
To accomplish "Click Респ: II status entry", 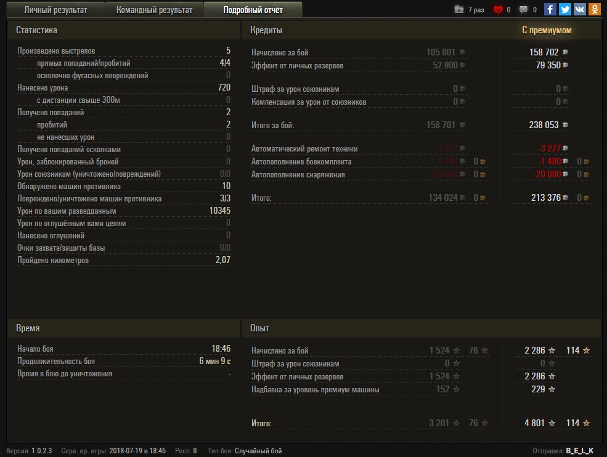I will tap(186, 451).
